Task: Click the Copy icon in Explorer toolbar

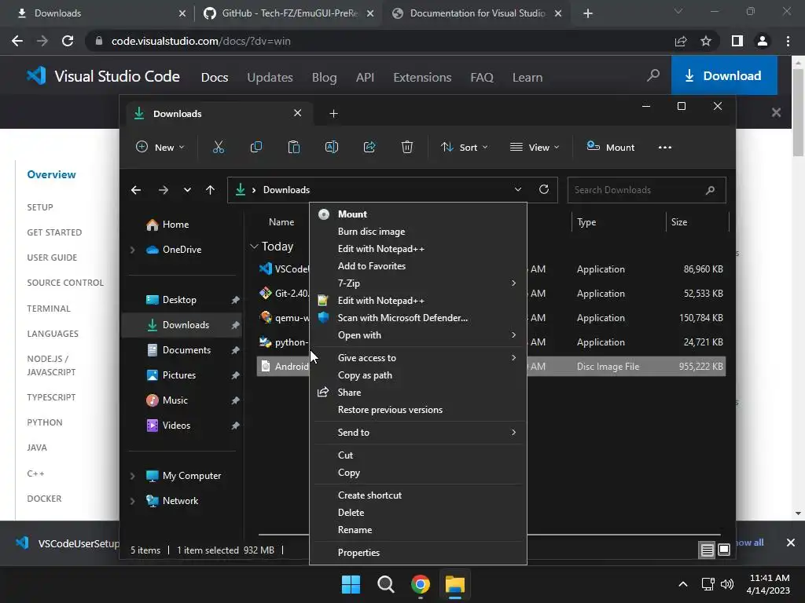Action: click(x=256, y=147)
